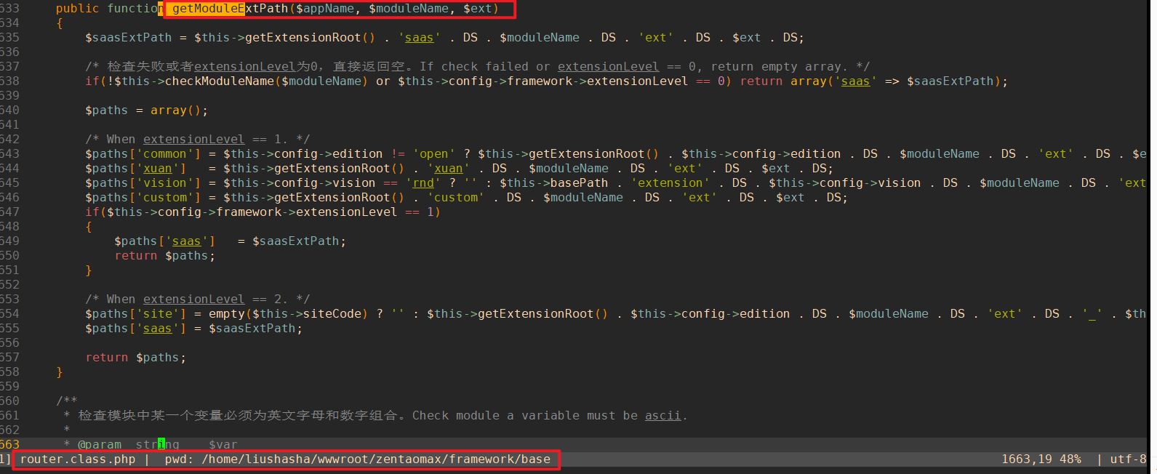
Task: Click the $ext parameter in function signature
Action: [x=478, y=9]
